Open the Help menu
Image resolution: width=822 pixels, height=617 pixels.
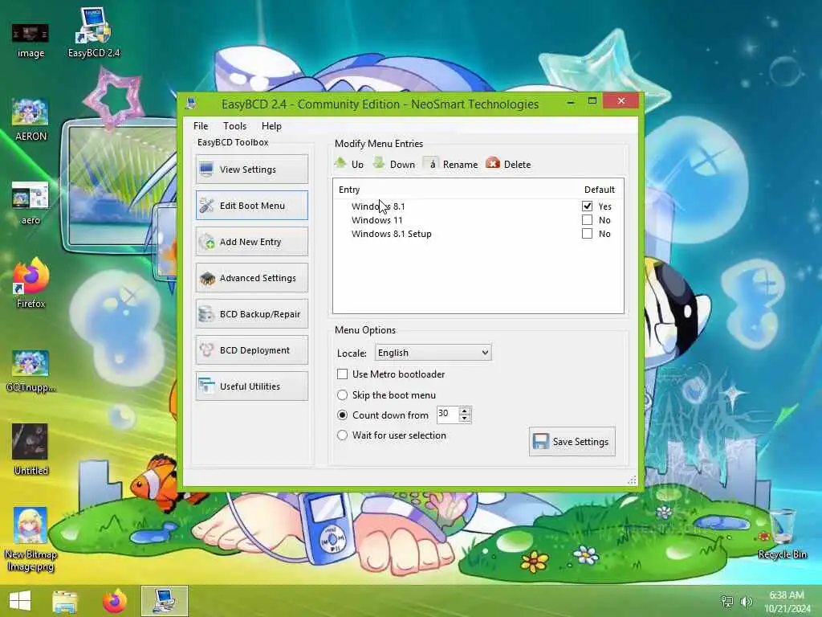coord(271,126)
